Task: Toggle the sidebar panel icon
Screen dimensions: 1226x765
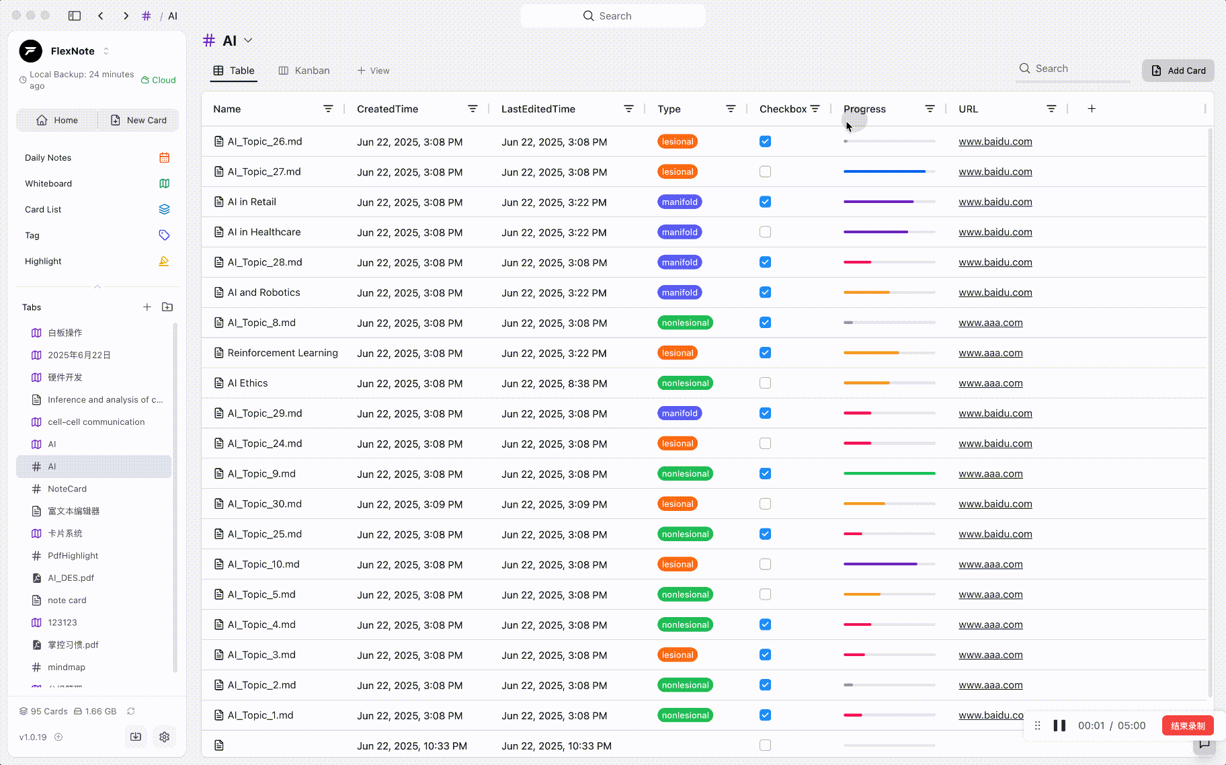Action: coord(75,15)
